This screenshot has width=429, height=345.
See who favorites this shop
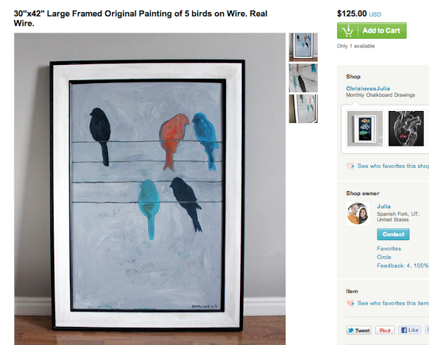[x=393, y=166]
